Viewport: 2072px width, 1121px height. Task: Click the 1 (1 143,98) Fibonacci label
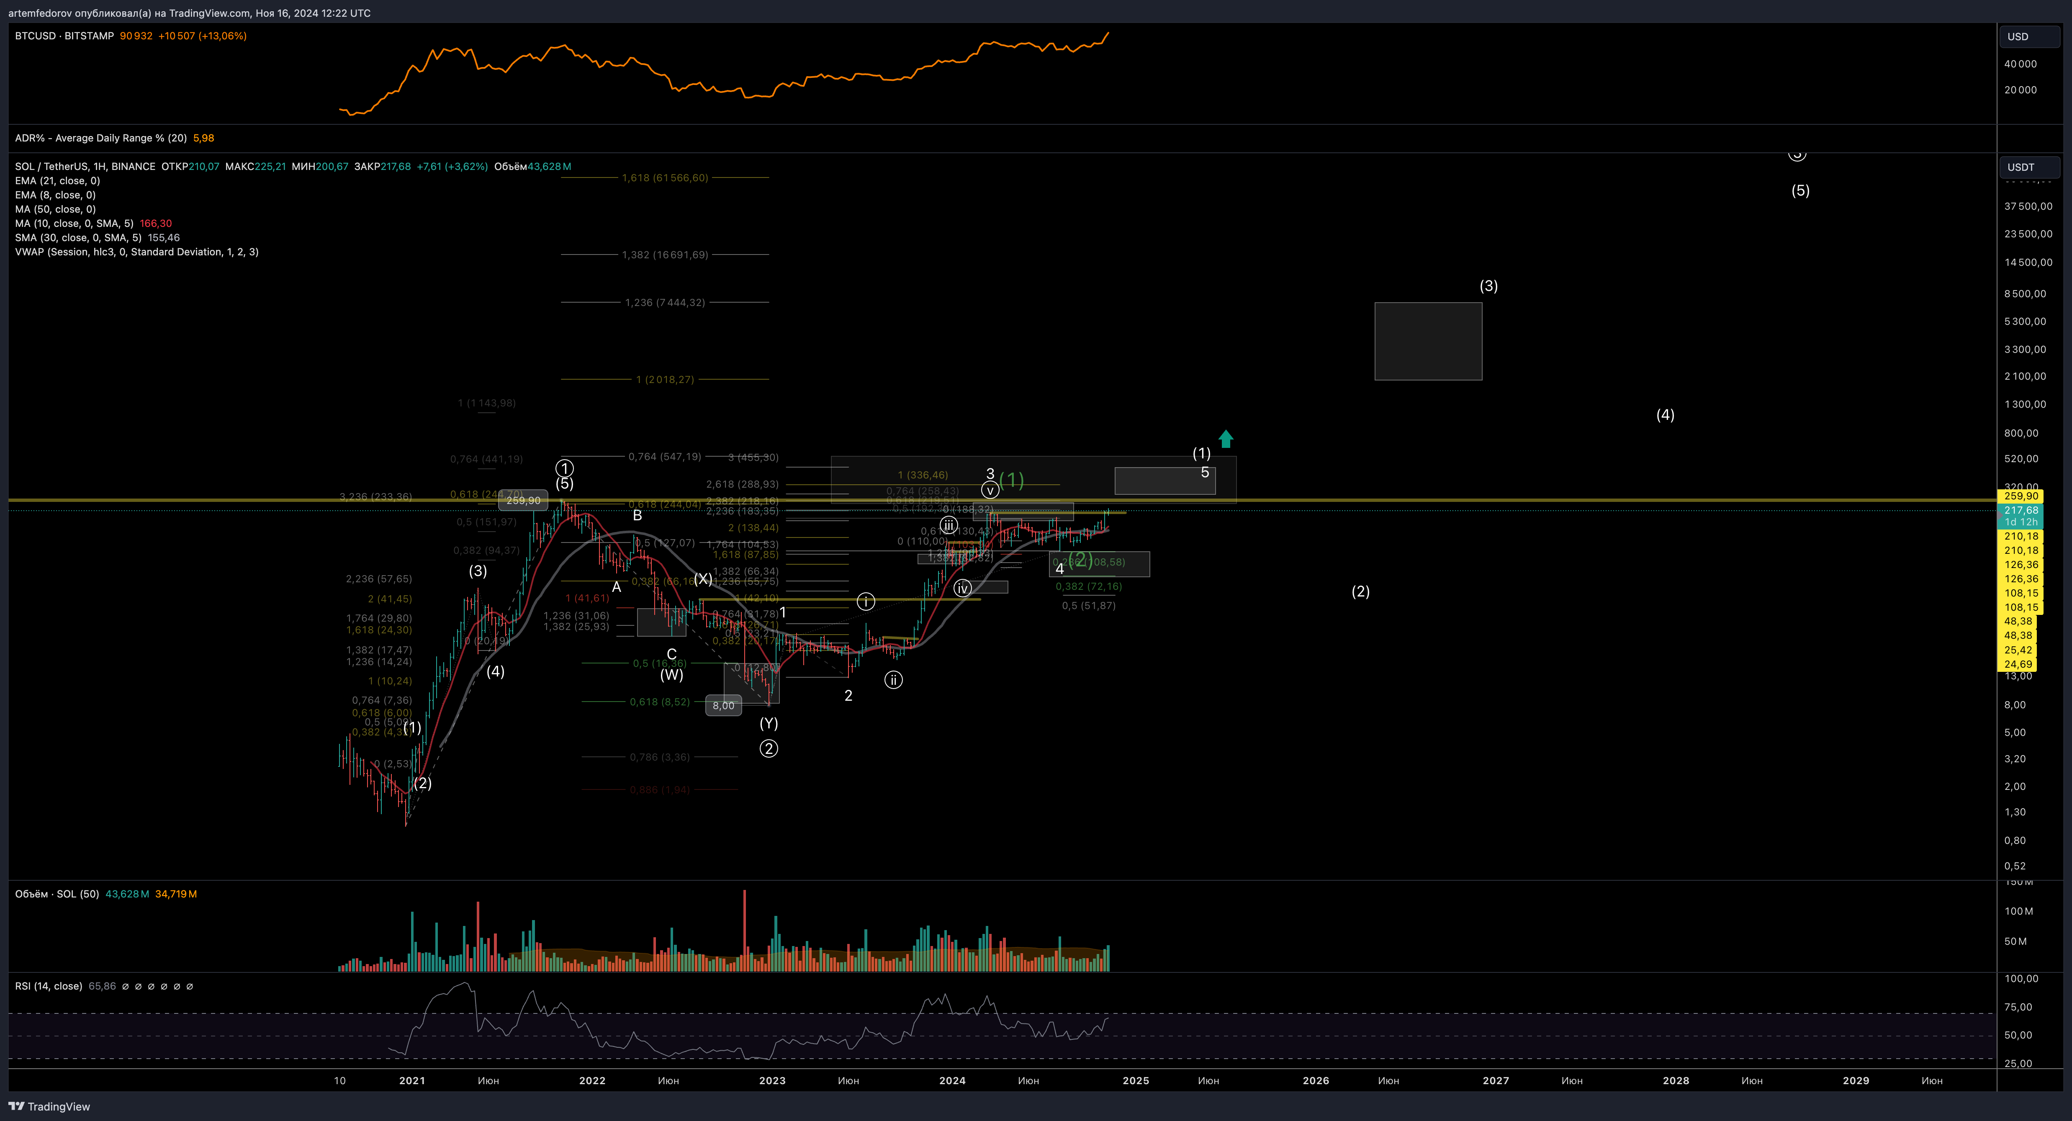(487, 403)
